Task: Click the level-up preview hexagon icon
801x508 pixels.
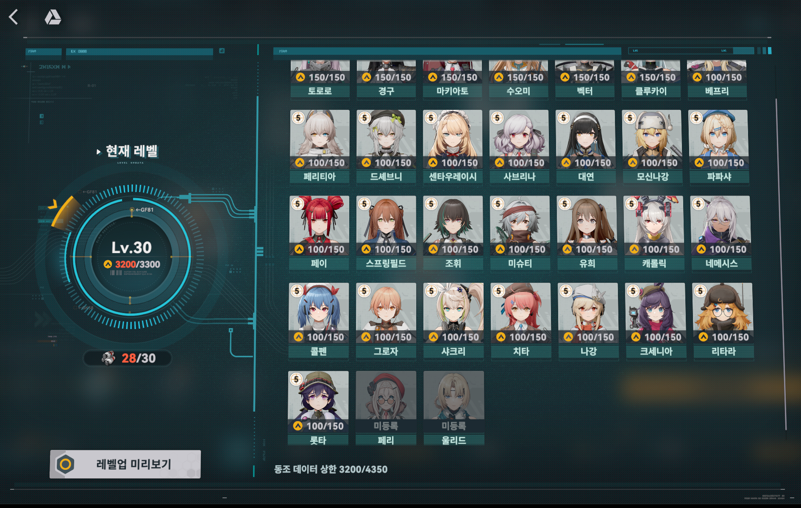Action: pyautogui.click(x=66, y=464)
